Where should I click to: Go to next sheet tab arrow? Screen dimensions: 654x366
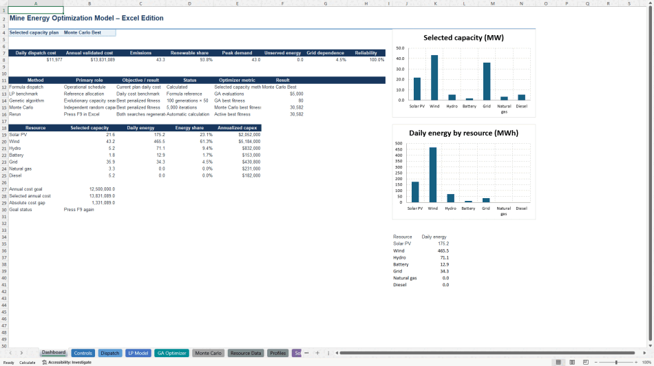coord(22,353)
